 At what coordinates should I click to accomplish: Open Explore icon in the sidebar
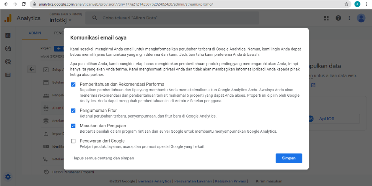(8, 49)
